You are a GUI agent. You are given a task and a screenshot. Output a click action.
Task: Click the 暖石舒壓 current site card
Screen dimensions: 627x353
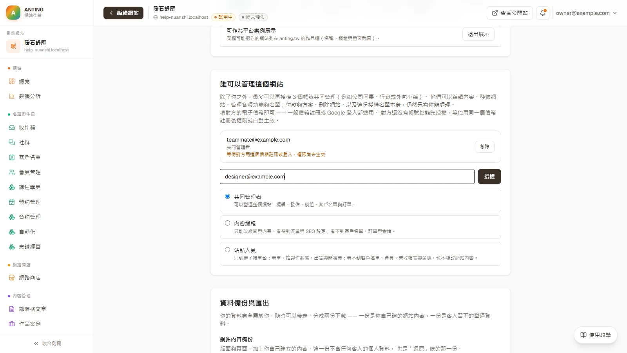click(x=47, y=46)
